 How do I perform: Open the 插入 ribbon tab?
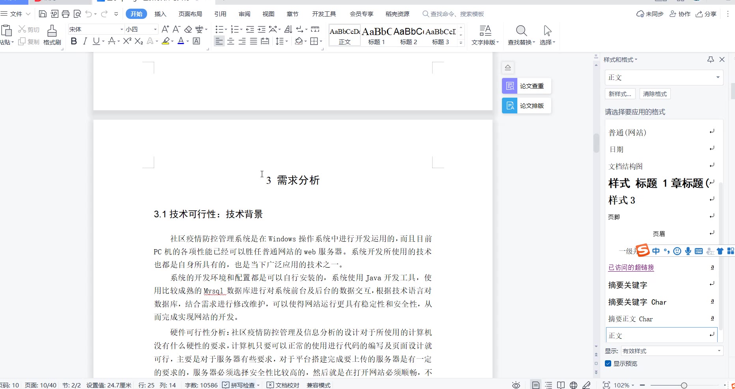[160, 14]
